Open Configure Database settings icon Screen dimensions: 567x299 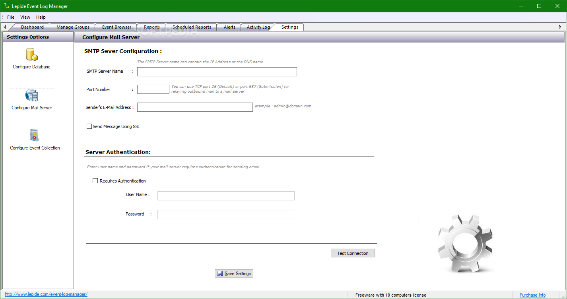coord(32,54)
